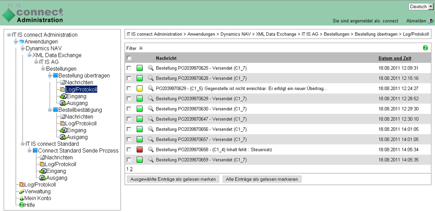
Task: Click the timestamp 18.08.2011 14:05:34
Action: pyautogui.click(x=398, y=150)
